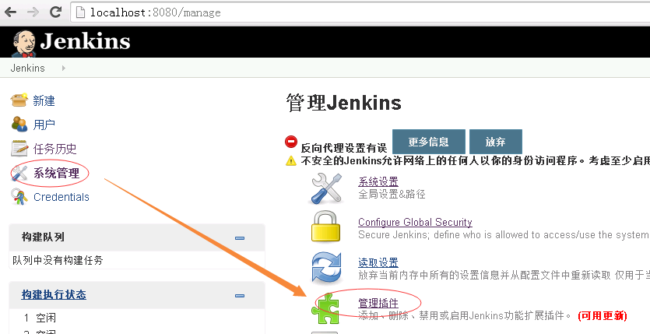The width and height of the screenshot is (650, 334).
Task: Click the red 可用更新 text
Action: tap(603, 316)
